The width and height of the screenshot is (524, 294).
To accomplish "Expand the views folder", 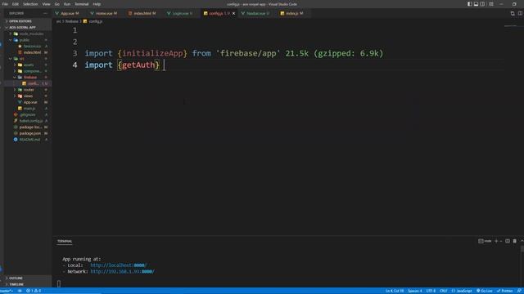I will [28, 96].
